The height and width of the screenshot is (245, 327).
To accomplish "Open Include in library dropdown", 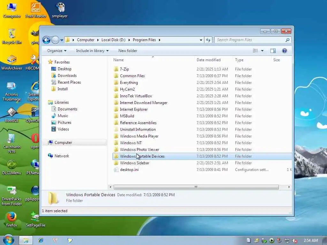I will 92,51.
